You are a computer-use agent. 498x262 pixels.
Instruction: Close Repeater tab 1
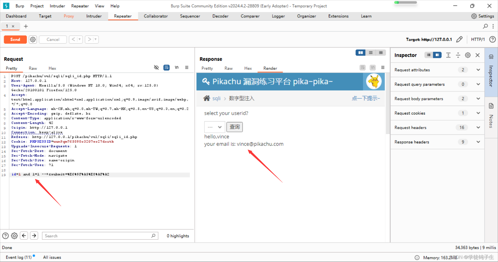pos(13,26)
